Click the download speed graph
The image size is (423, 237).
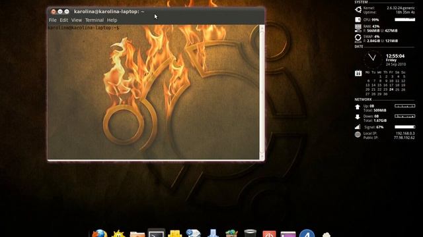[x=404, y=116]
